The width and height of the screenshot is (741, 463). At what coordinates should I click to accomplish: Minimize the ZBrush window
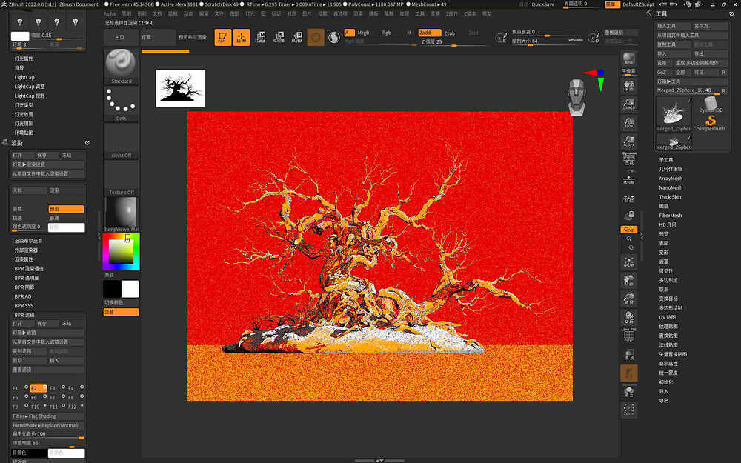click(x=713, y=4)
